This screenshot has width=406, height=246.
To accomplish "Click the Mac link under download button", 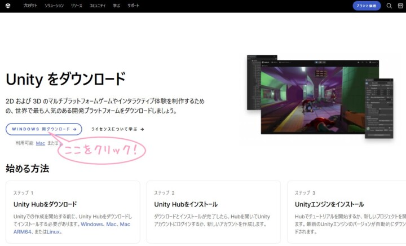I will tap(40, 143).
